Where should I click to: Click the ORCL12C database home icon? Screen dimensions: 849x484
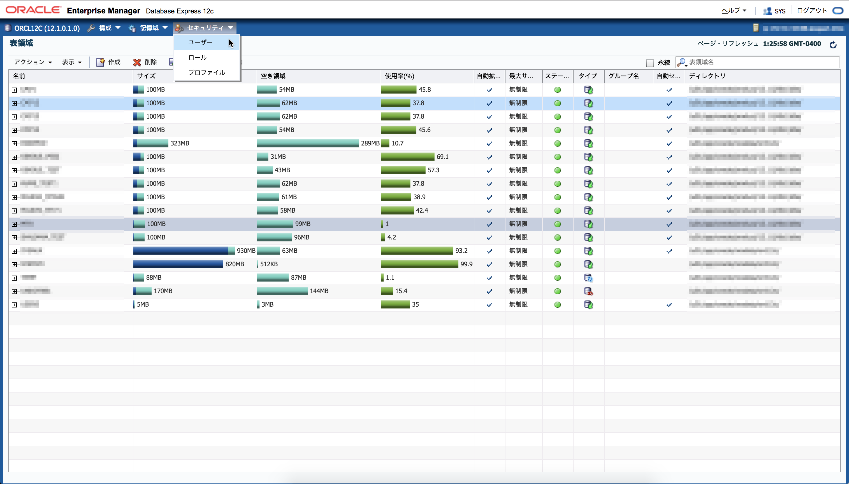click(8, 28)
